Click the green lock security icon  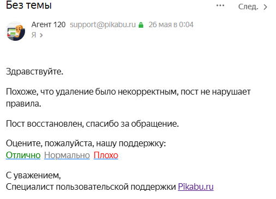point(141,25)
